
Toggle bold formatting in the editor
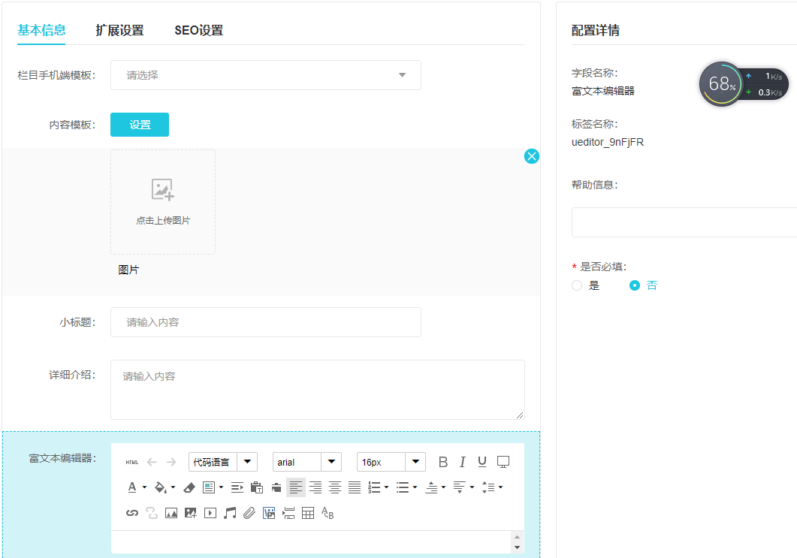pyautogui.click(x=443, y=462)
